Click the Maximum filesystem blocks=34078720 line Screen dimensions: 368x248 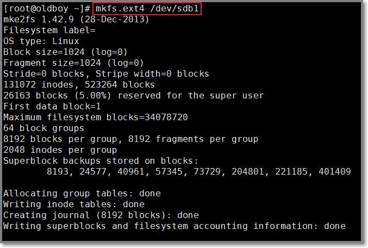96,117
